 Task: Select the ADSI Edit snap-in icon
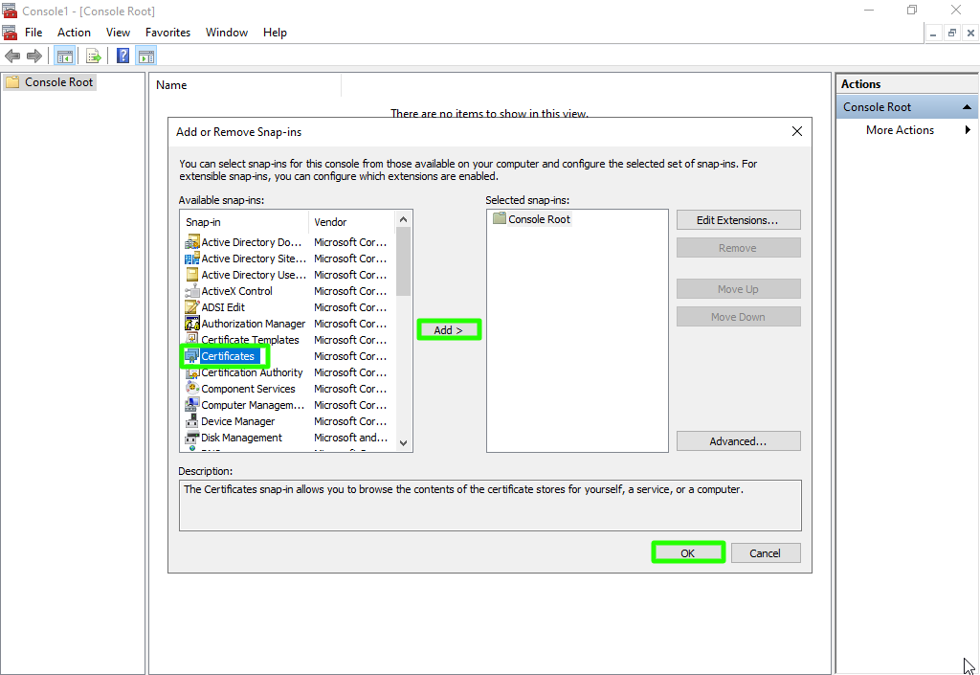[x=191, y=307]
